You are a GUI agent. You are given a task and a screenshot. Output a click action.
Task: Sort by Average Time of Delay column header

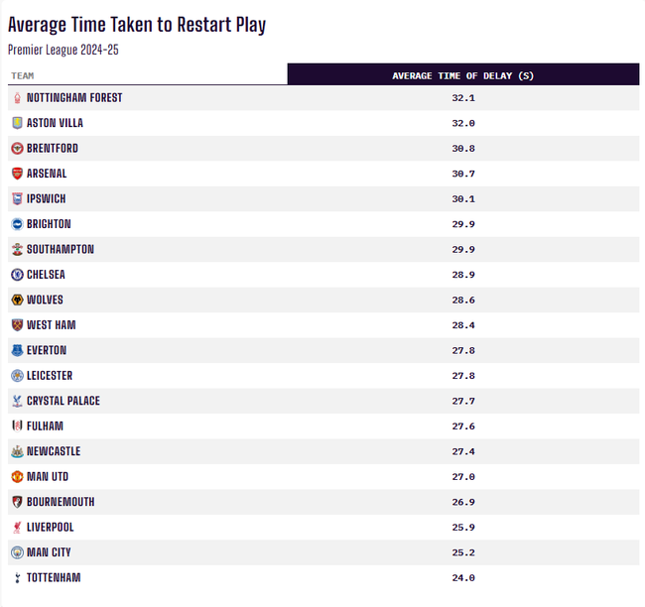point(463,75)
